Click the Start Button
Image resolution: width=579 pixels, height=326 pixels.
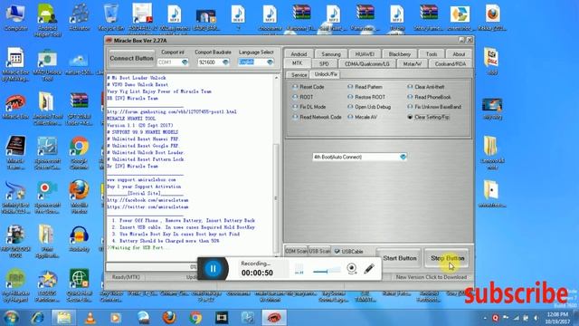399,258
